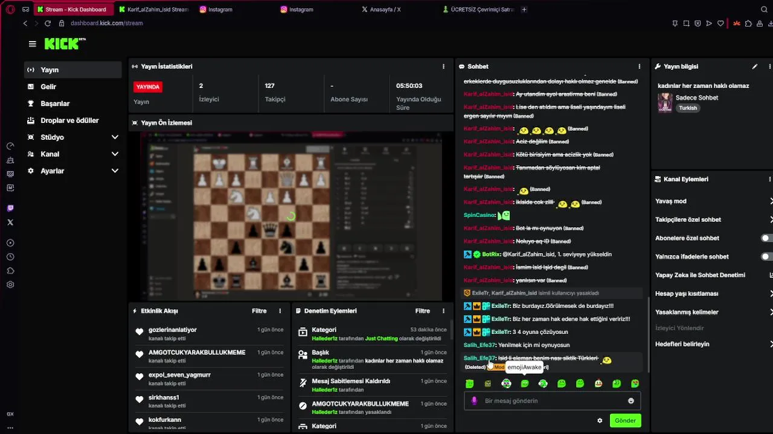Open the chat settings gear icon

(600, 421)
